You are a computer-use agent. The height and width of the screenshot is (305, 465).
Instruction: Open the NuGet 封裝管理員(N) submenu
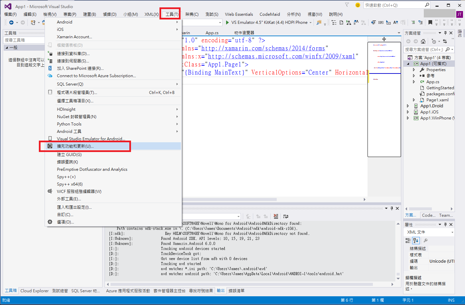[114, 117]
